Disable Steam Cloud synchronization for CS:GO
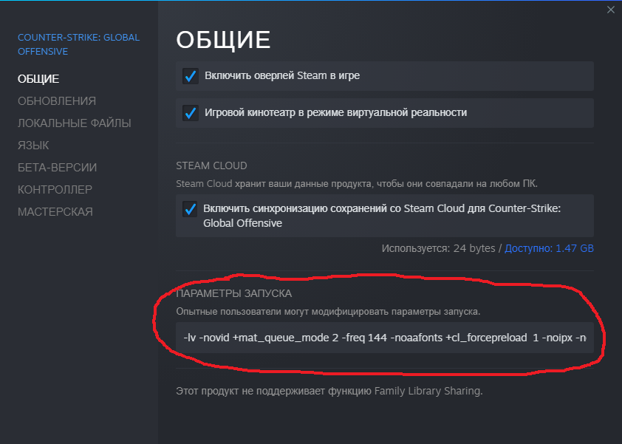Image resolution: width=622 pixels, height=444 pixels. [191, 209]
